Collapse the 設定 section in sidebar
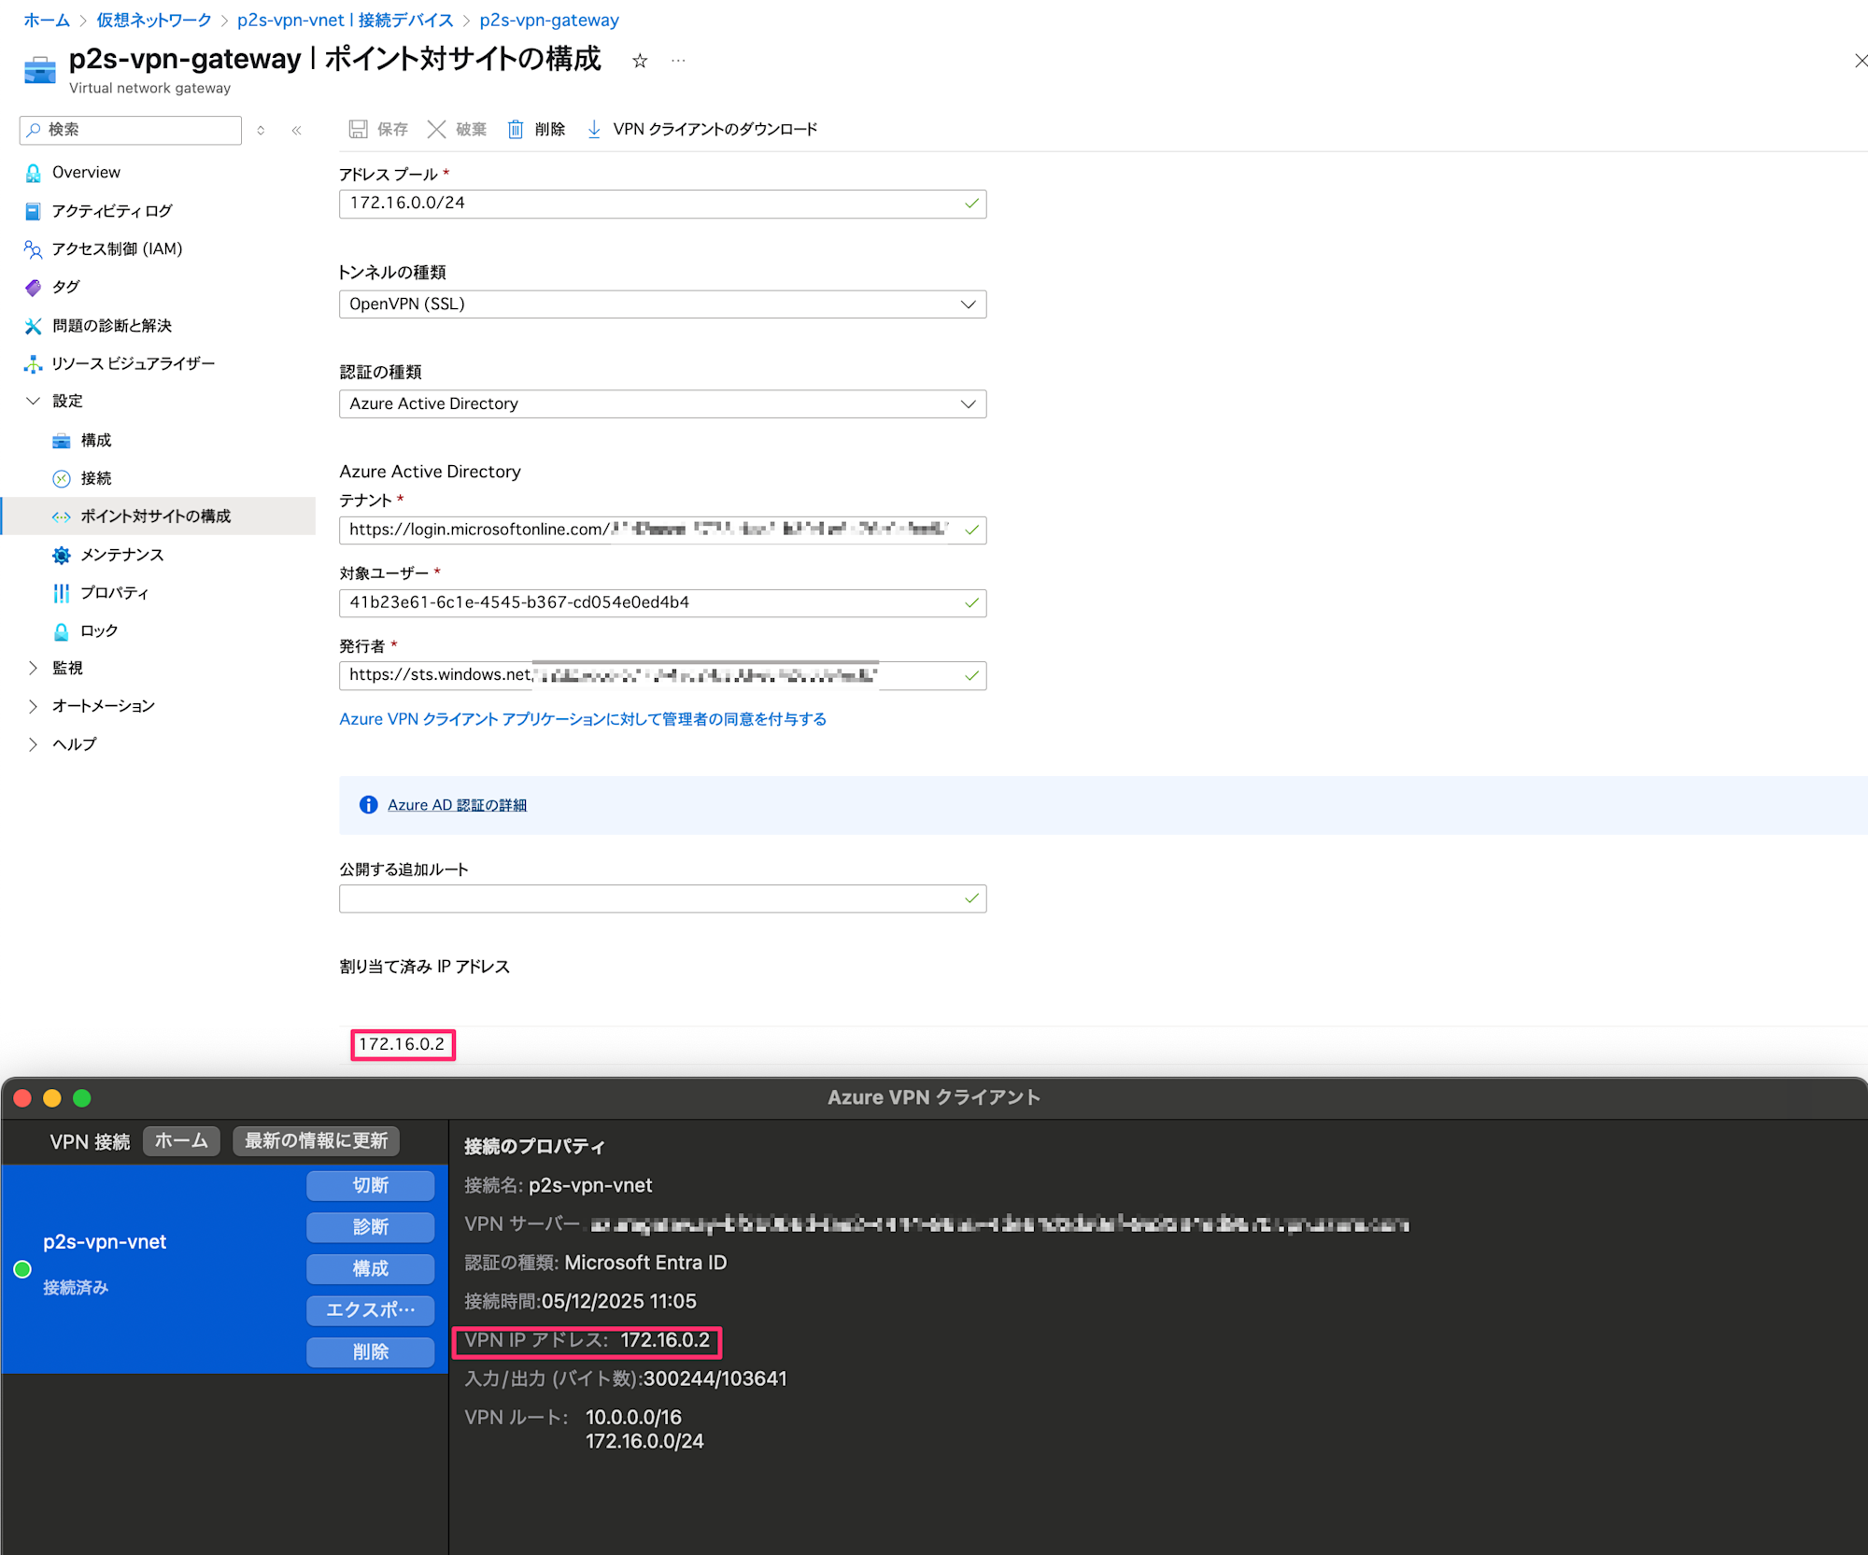 [x=33, y=402]
